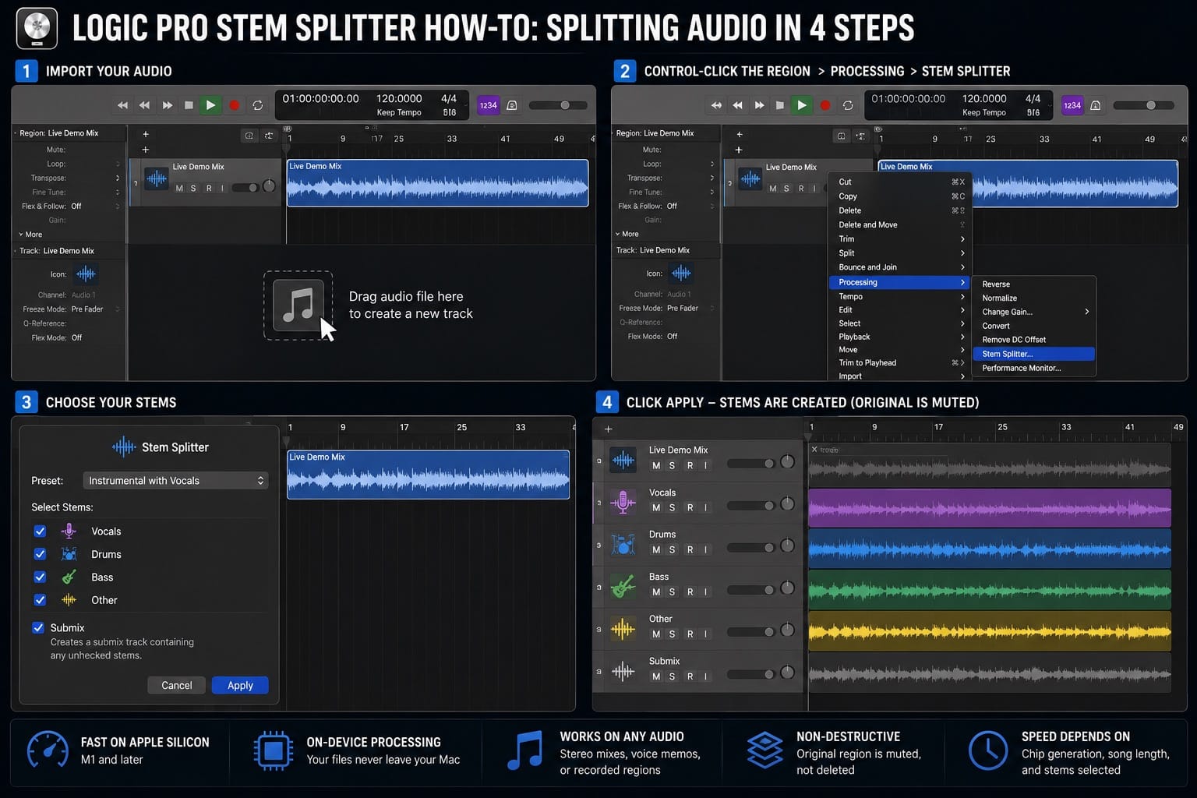Click Go to Beginning in step 1 transport
Viewport: 1197px width, 798px height.
coord(122,105)
